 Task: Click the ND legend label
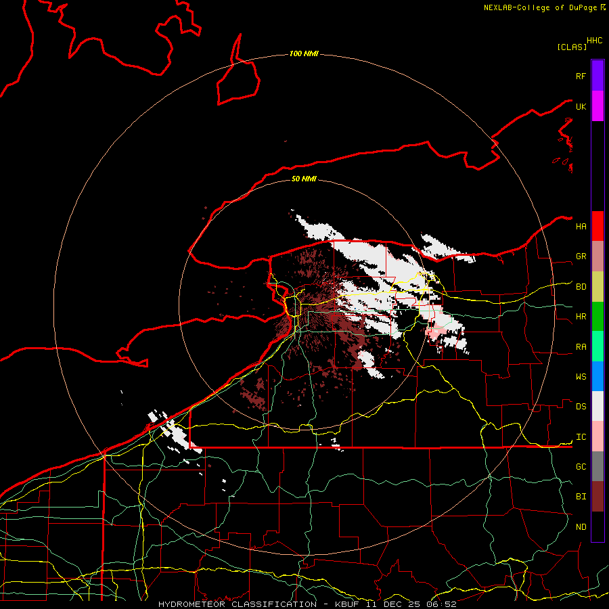pos(581,526)
